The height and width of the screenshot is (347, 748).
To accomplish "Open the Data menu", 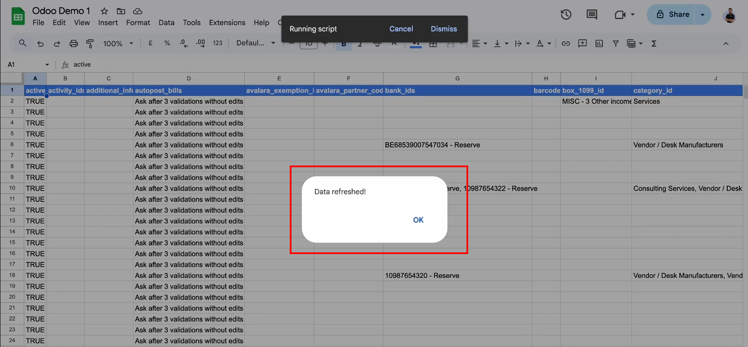I will 166,22.
